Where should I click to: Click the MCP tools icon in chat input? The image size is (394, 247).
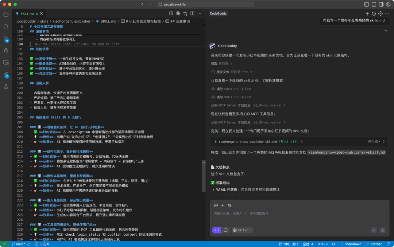point(229,205)
